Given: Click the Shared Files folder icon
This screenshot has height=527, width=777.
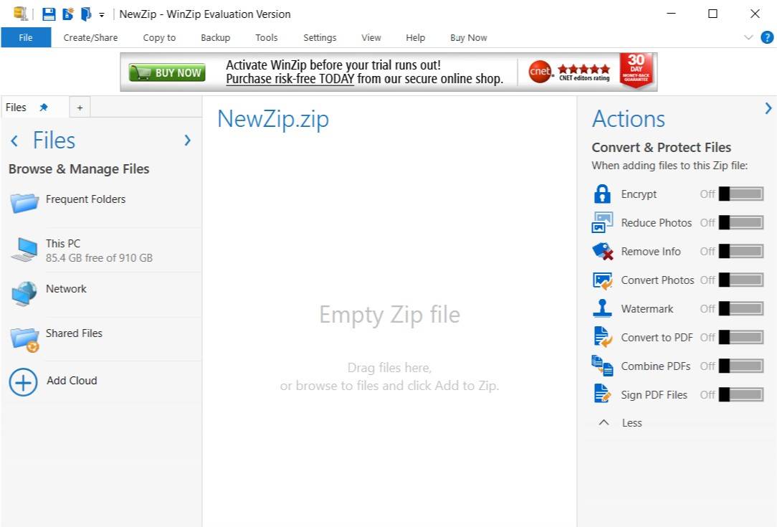Looking at the screenshot, I should click(25, 340).
